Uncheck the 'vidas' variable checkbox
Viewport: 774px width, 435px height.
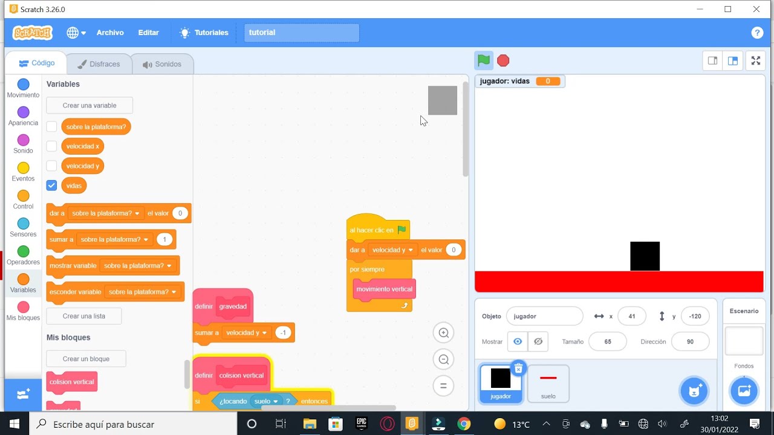[51, 185]
